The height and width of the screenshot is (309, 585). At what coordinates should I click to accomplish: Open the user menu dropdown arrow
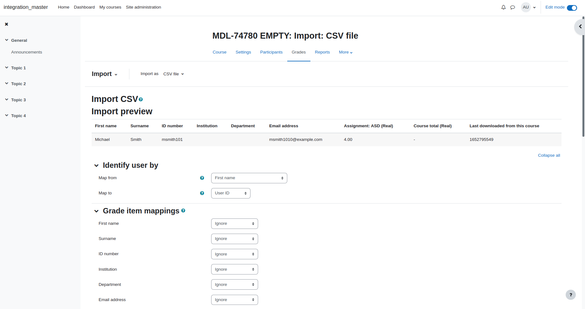coord(535,8)
